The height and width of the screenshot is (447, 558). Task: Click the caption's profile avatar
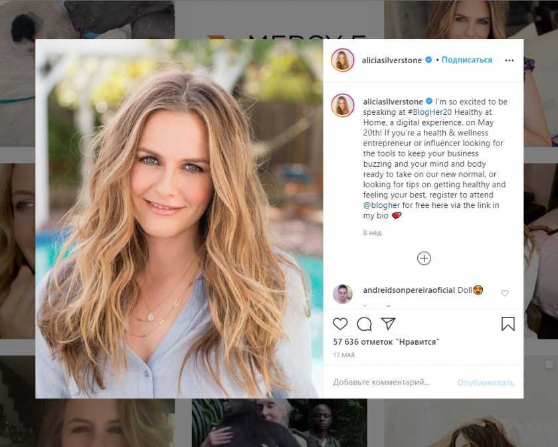coord(343,106)
